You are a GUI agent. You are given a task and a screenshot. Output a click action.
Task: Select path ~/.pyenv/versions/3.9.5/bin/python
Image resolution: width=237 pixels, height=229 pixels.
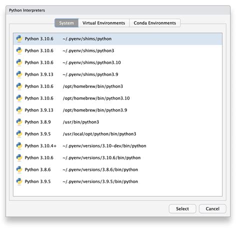coord(100,181)
